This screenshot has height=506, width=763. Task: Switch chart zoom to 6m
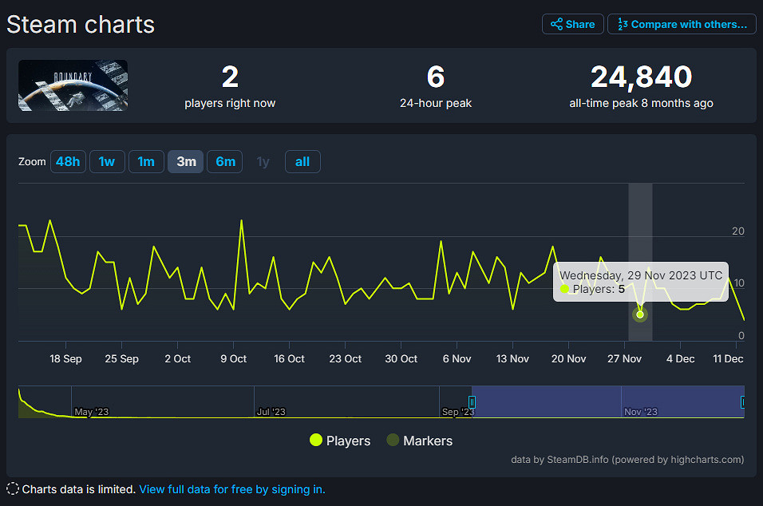click(225, 162)
